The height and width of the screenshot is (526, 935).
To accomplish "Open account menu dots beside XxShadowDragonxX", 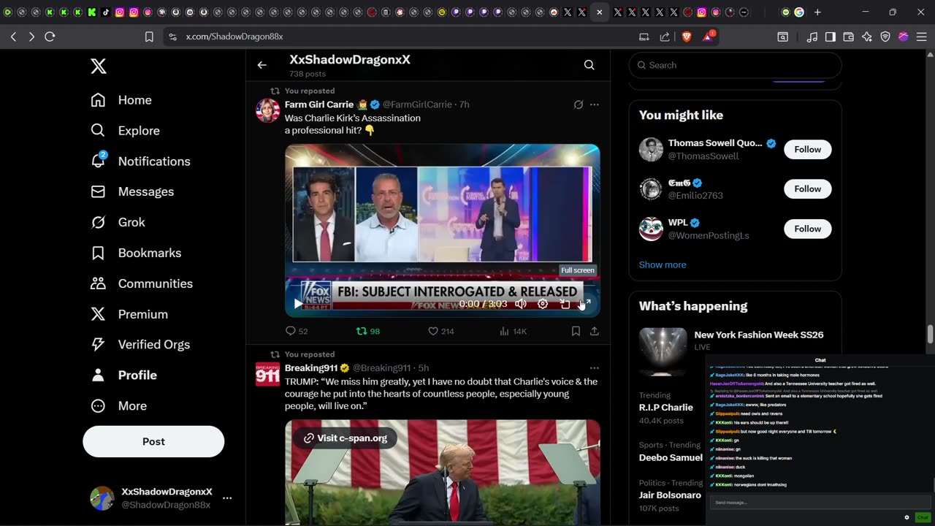I will 227,498.
